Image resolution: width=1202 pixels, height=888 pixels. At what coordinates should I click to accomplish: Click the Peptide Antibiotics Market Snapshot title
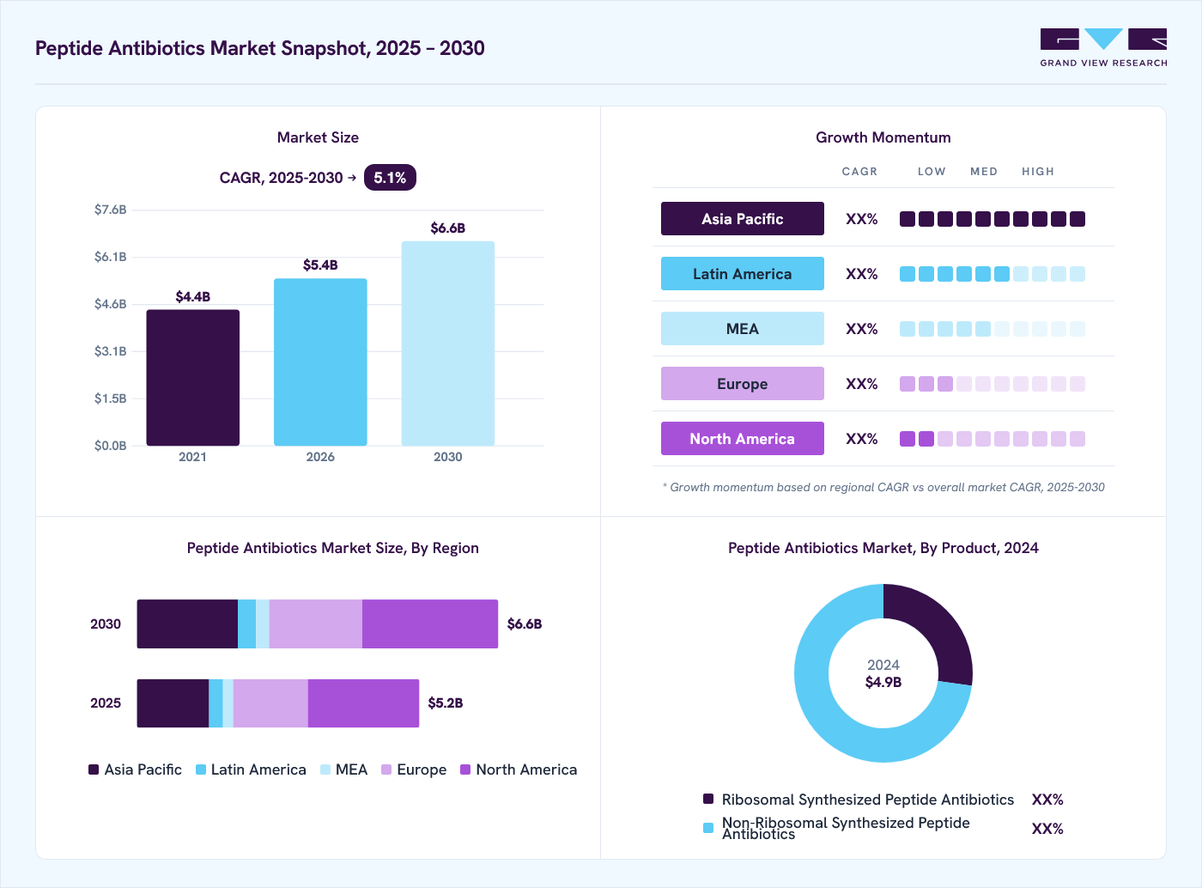point(260,48)
